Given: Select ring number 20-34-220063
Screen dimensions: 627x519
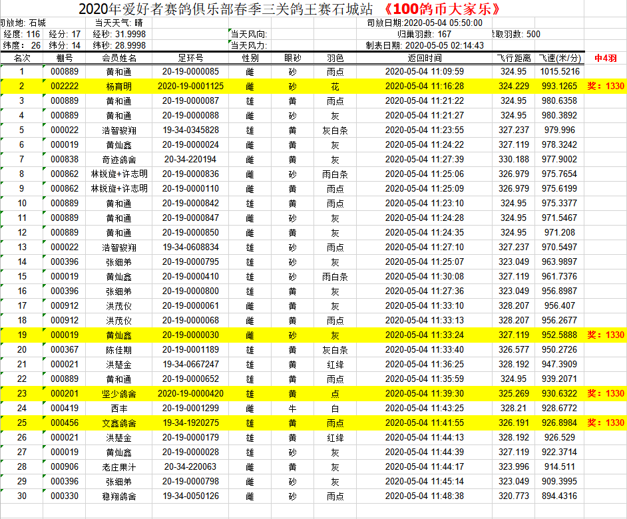Looking at the screenshot, I should click(190, 466).
